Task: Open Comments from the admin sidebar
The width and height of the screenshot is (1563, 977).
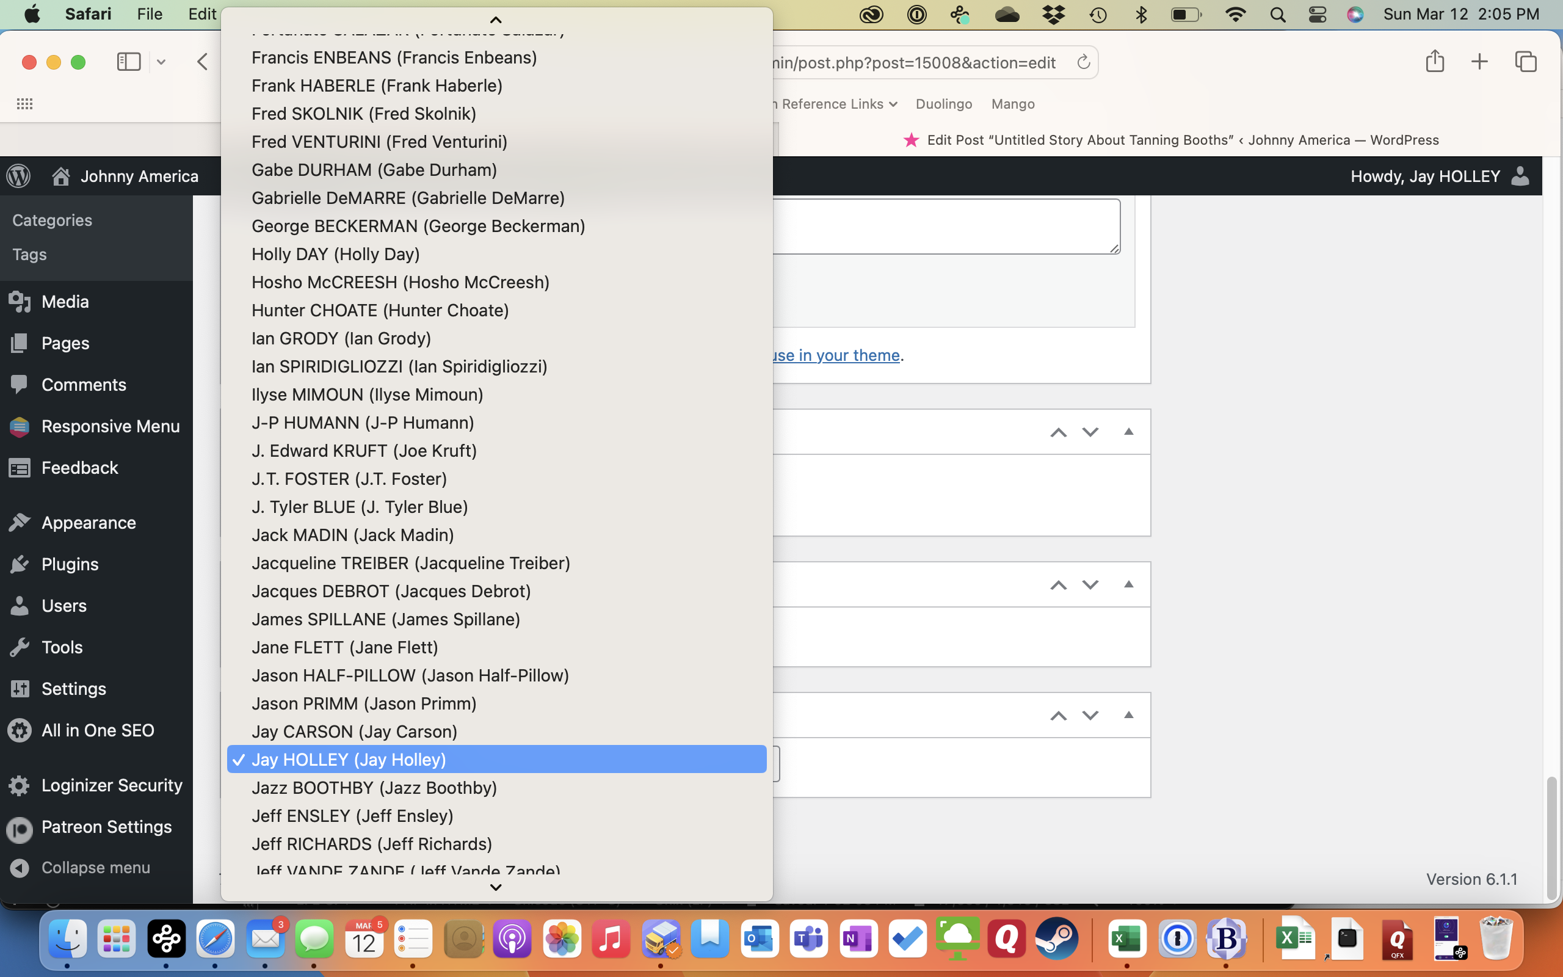Action: [x=83, y=385]
